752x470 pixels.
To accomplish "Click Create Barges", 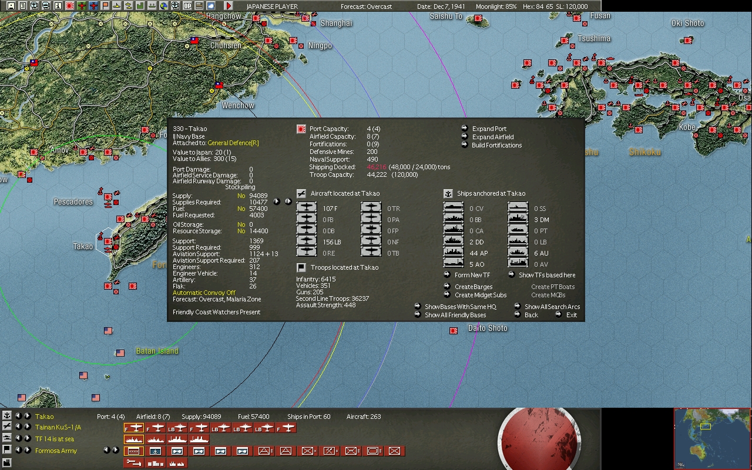I will [468, 287].
